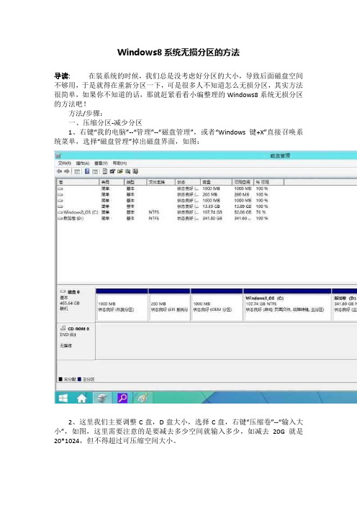Viewport: 357px width, 505px height.
Task: Click NTFS cell in the Windows8_OS (C:) row
Action: [154, 212]
